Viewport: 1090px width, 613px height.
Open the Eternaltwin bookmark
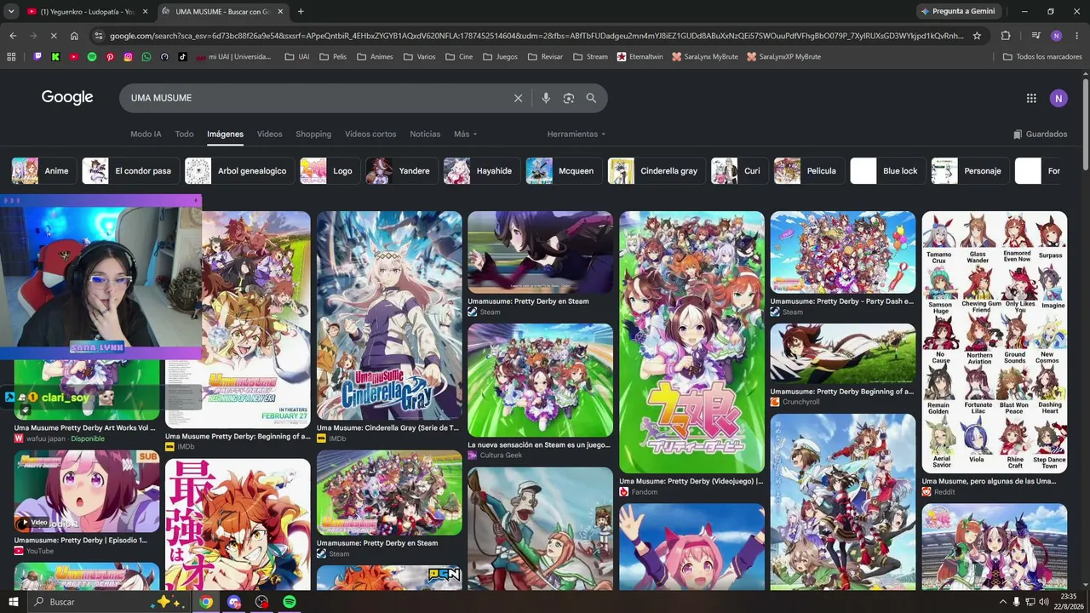click(x=640, y=57)
